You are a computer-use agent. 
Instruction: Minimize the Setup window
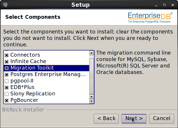[x=156, y=5]
